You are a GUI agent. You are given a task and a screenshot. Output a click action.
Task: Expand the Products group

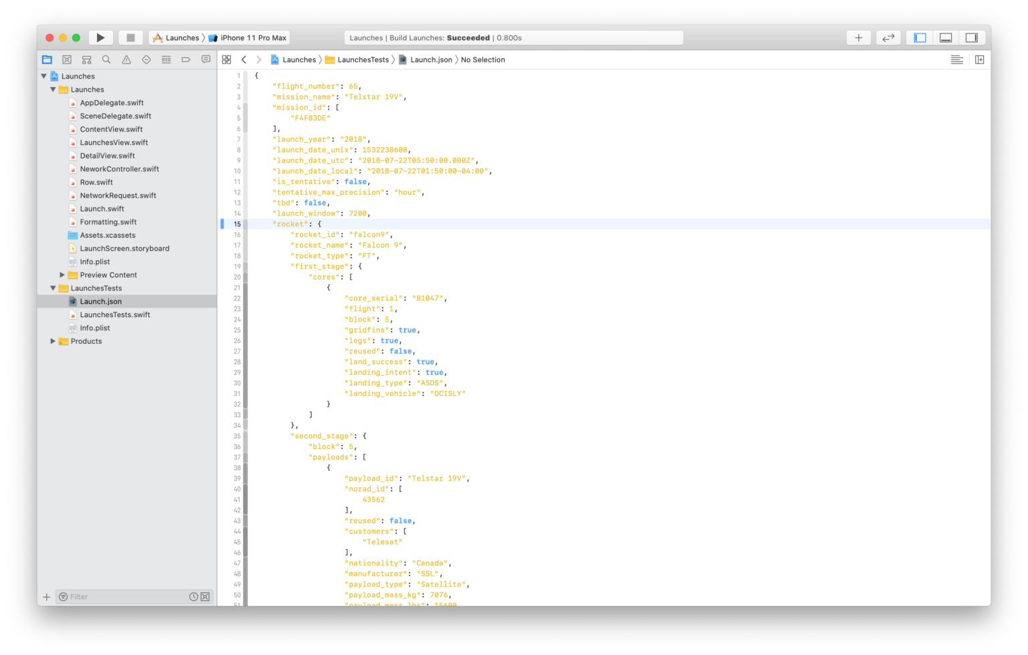pyautogui.click(x=53, y=341)
